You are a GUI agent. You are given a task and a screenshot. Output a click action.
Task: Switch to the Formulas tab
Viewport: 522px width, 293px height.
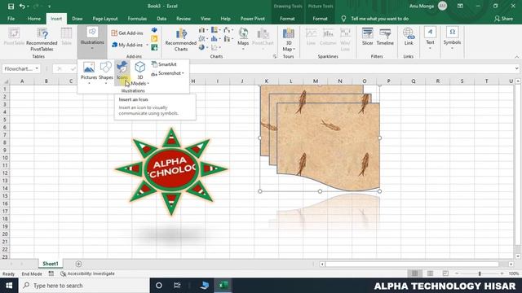click(x=137, y=19)
